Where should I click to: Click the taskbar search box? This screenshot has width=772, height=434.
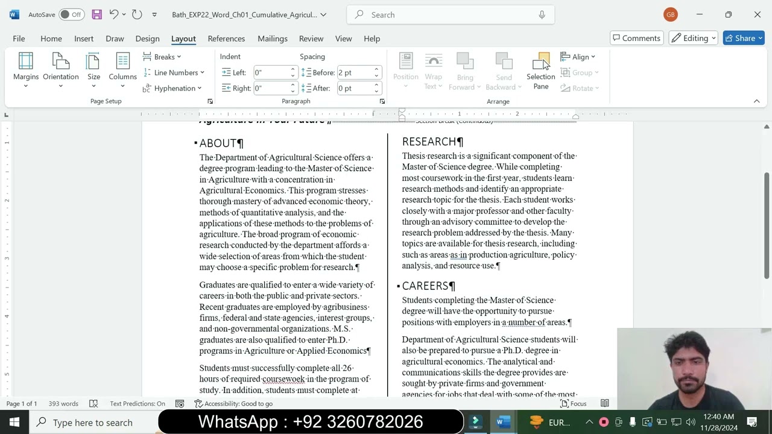point(93,422)
